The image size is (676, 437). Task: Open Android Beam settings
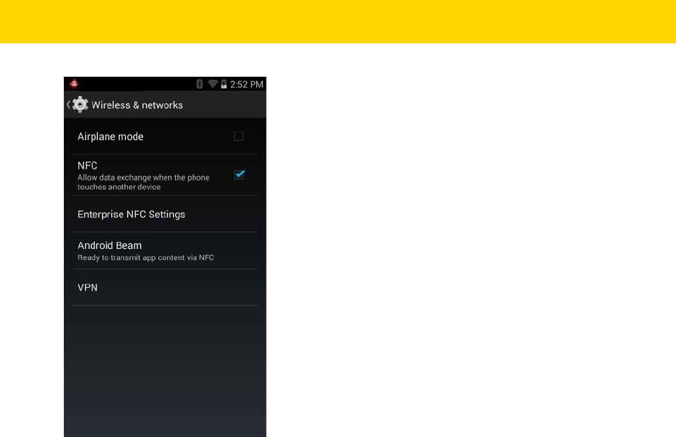[x=165, y=251]
